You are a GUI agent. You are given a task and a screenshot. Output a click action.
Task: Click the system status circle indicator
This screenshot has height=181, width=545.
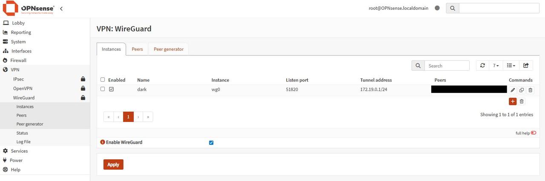coord(437,8)
